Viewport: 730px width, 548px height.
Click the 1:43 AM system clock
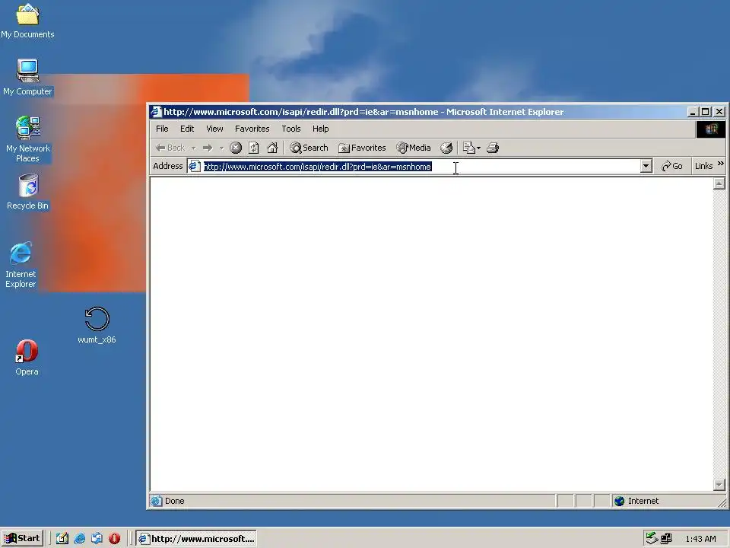[700, 539]
